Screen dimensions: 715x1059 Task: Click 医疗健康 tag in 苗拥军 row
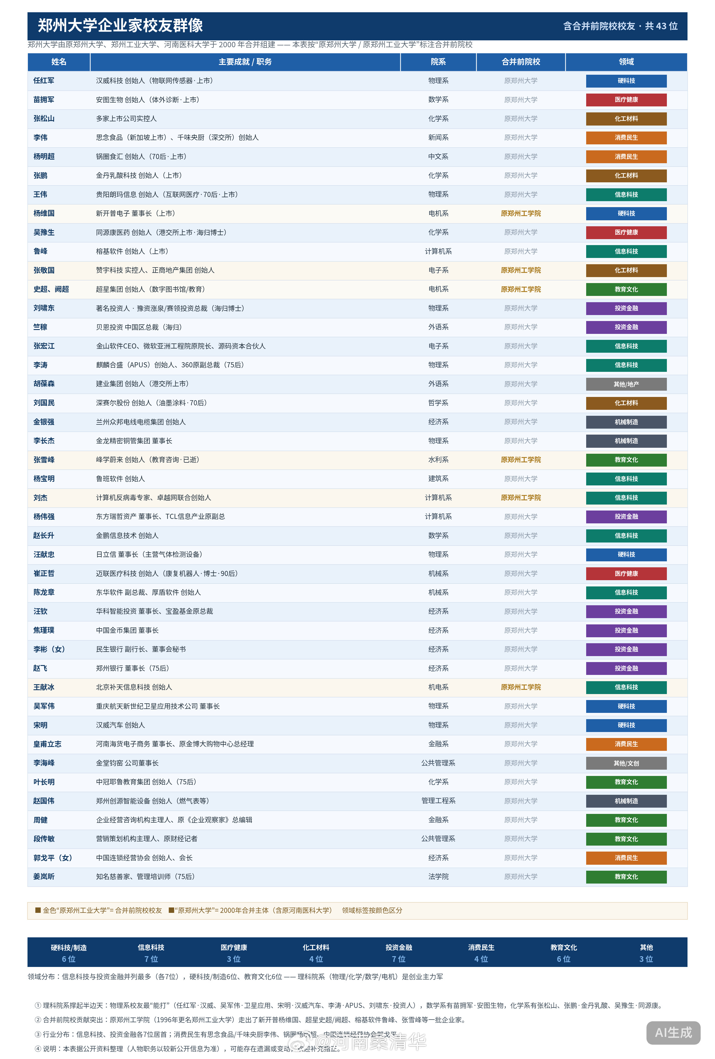click(x=626, y=100)
